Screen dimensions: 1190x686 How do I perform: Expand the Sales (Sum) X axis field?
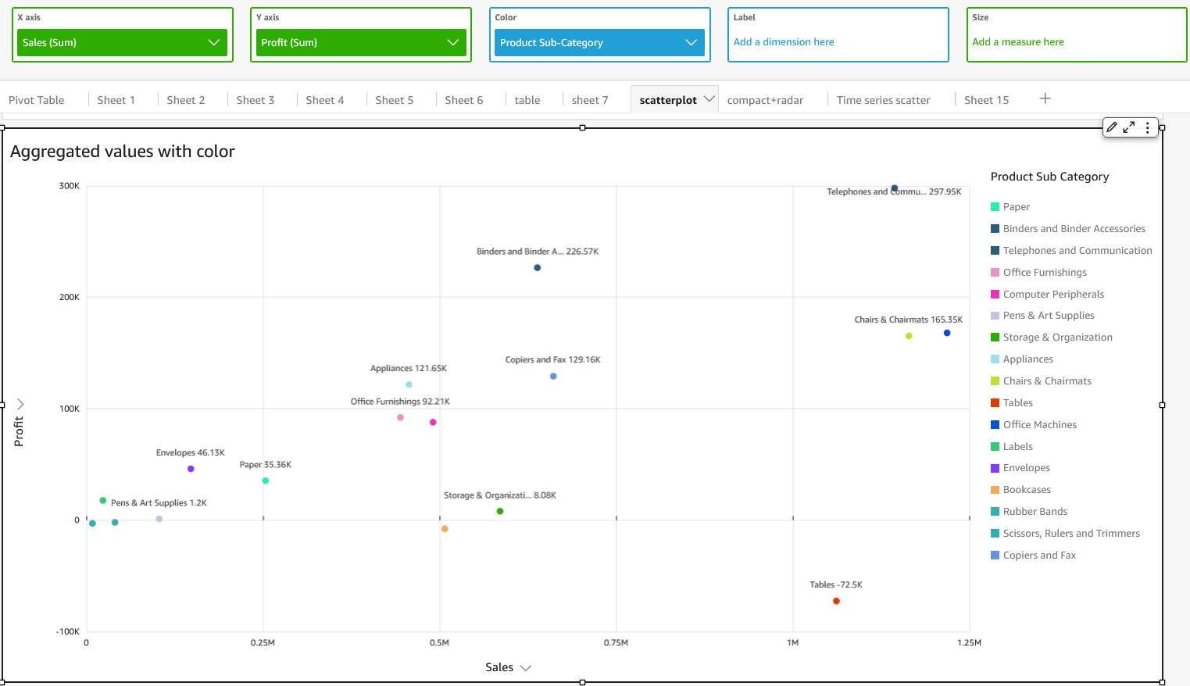213,42
